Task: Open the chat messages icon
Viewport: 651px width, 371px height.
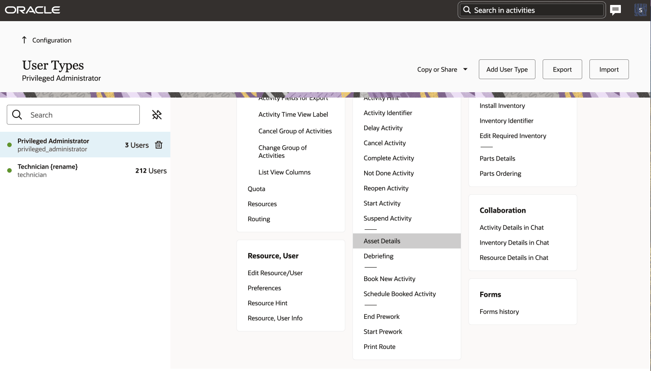Action: pos(615,10)
